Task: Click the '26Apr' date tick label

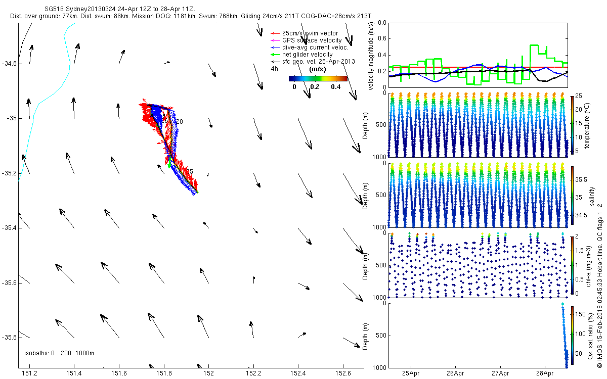Action: 455,373
